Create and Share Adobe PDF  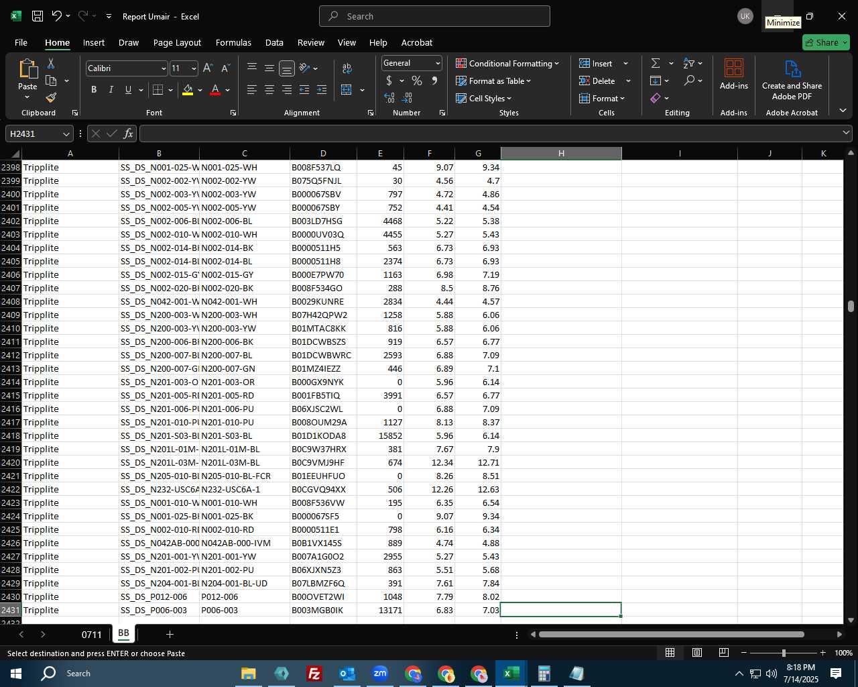click(x=792, y=81)
